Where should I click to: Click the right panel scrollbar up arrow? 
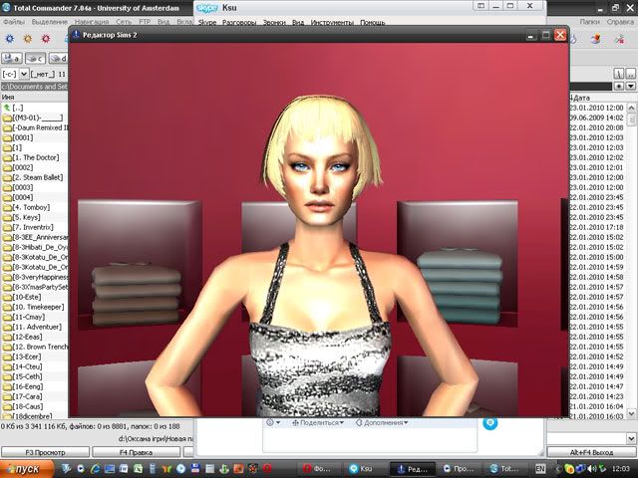click(x=631, y=108)
